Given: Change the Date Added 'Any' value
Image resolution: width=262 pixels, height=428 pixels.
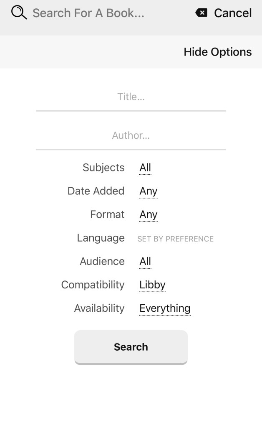Looking at the screenshot, I should (148, 191).
